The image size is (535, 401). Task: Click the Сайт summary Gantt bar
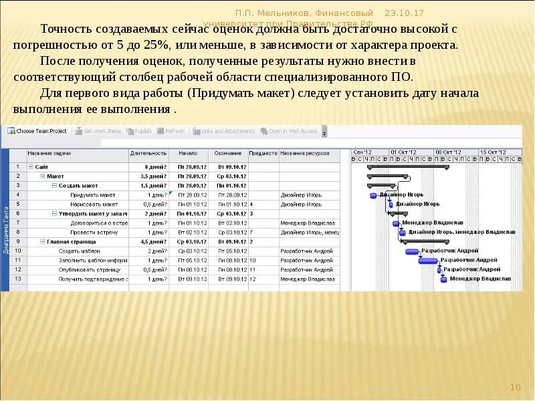coord(408,167)
